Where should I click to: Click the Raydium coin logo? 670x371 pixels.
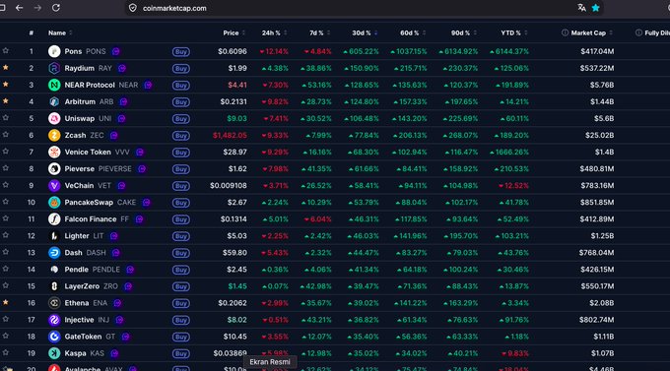coord(54,68)
